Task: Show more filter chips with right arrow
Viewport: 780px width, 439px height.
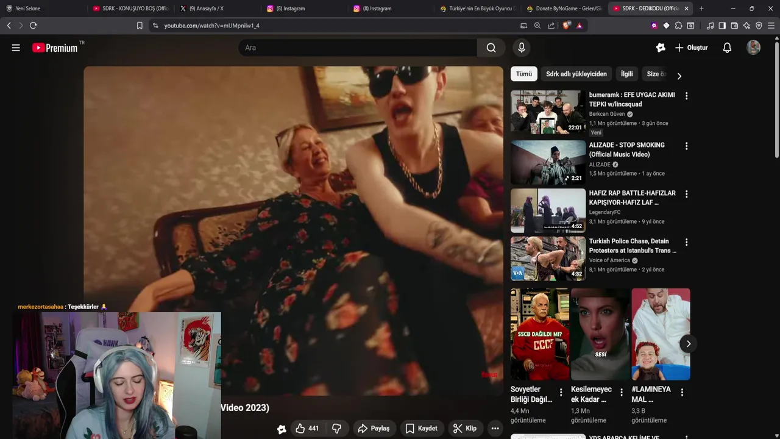Action: click(x=679, y=76)
